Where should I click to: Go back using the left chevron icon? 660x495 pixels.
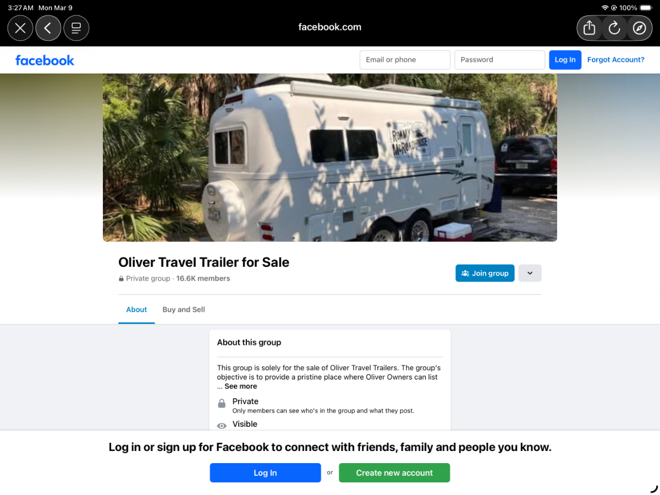pos(48,28)
